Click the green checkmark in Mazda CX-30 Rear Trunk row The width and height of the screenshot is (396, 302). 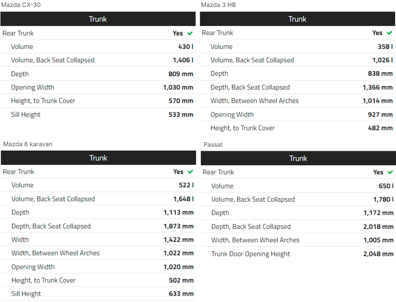(190, 33)
